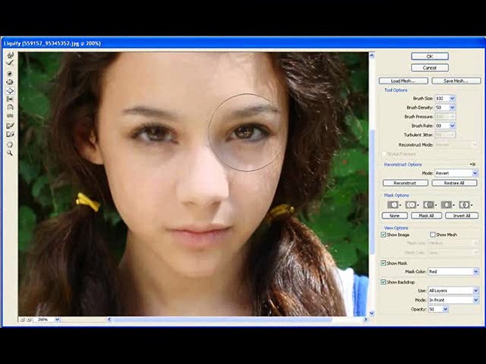
Task: Click the Save Mesh button
Action: click(x=456, y=81)
